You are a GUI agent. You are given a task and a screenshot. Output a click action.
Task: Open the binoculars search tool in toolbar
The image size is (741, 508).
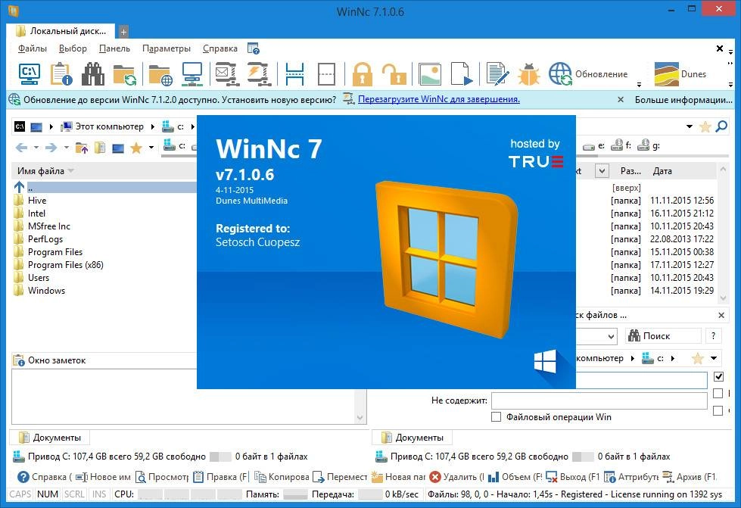92,73
